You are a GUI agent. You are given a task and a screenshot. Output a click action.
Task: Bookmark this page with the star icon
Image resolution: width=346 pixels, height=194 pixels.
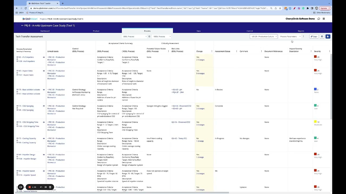(x=280, y=8)
